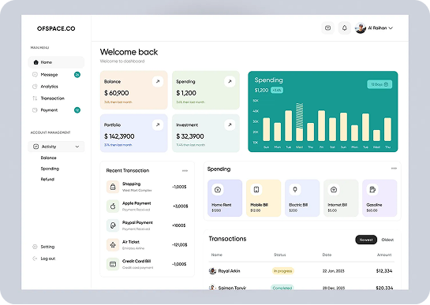Image resolution: width=430 pixels, height=305 pixels.
Task: Open the 12 Days range dropdown
Action: 380,84
